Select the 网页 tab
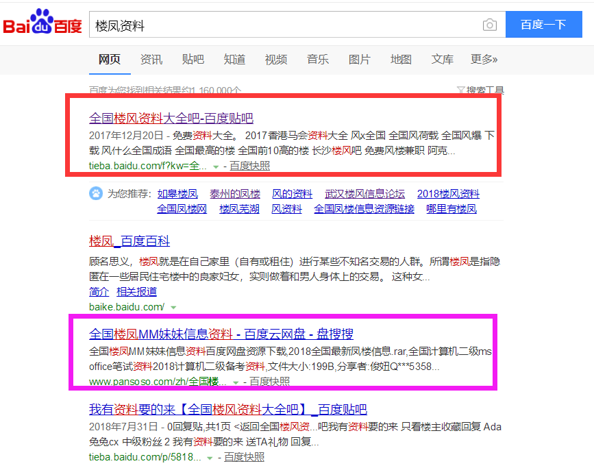The width and height of the screenshot is (594, 468). tap(110, 59)
